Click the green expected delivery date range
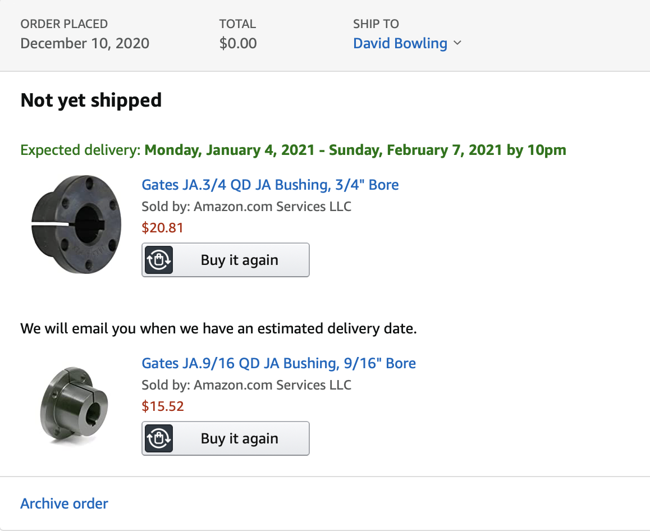 355,150
